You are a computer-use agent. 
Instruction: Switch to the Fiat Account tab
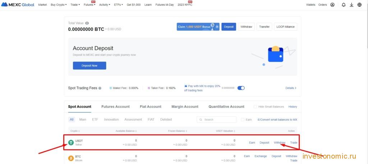pos(151,106)
